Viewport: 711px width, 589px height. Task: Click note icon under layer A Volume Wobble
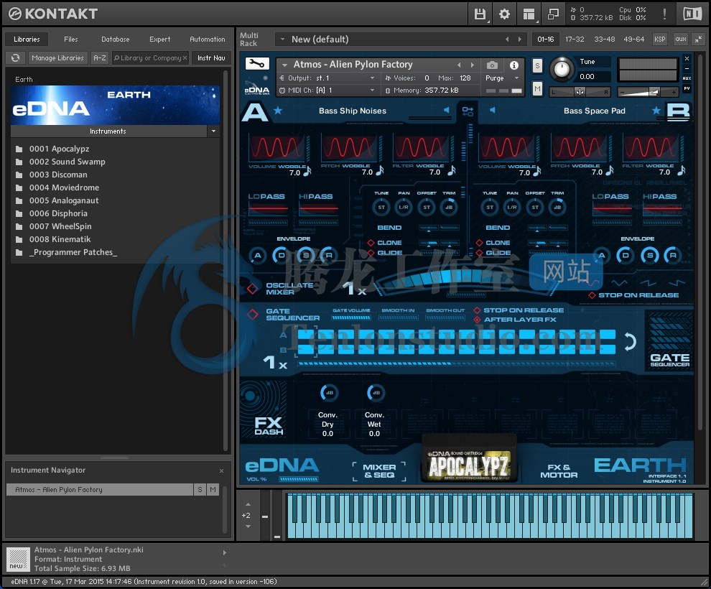click(307, 171)
